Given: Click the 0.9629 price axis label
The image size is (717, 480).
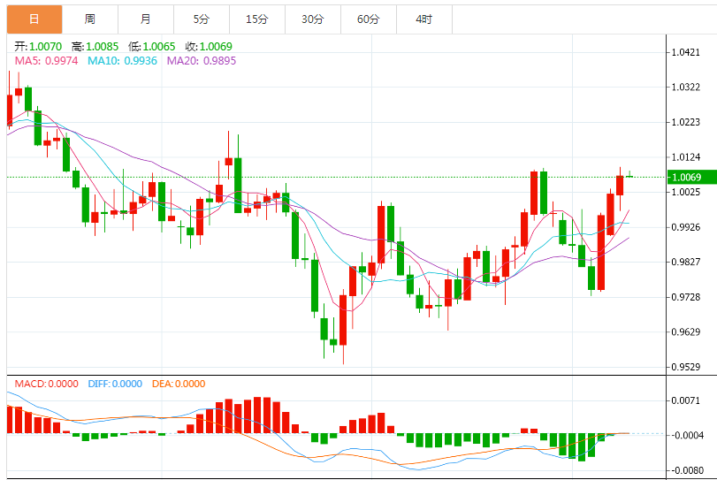Looking at the screenshot, I should tap(685, 331).
